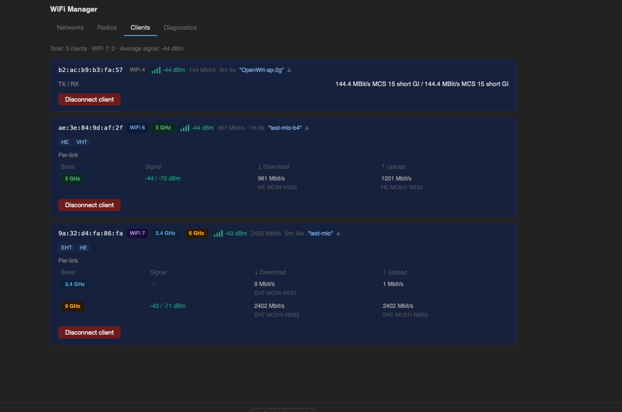The width and height of the screenshot is (622, 412).
Task: Click the HE badge next to VHT
Action: [x=65, y=142]
